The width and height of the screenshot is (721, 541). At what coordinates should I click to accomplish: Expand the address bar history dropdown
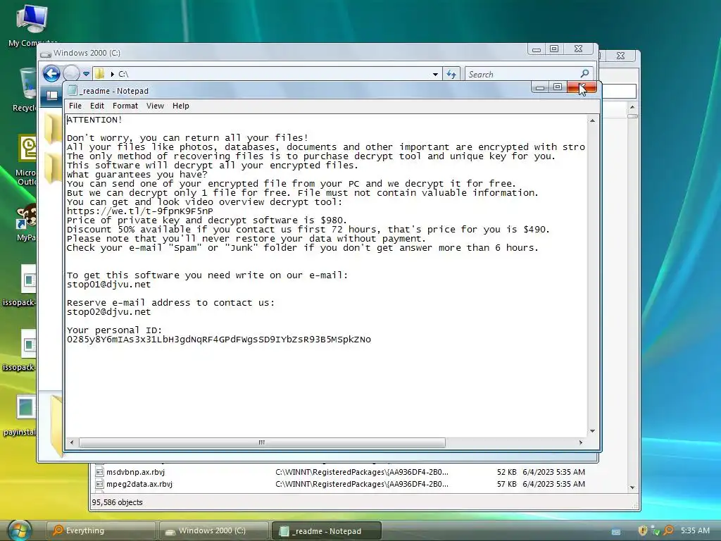(435, 75)
